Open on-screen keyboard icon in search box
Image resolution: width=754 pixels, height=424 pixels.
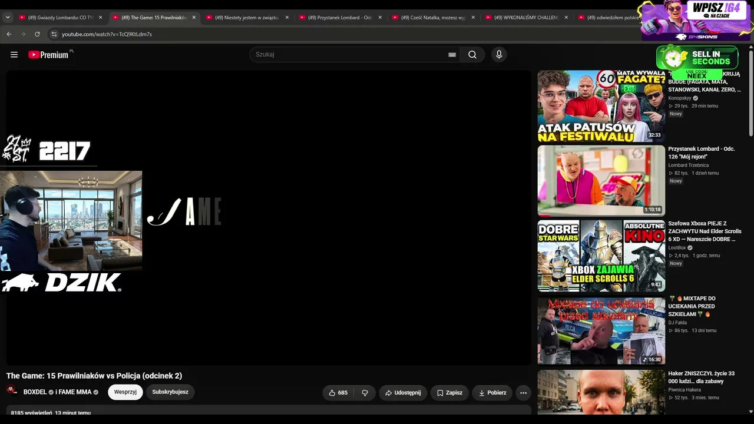pyautogui.click(x=452, y=55)
